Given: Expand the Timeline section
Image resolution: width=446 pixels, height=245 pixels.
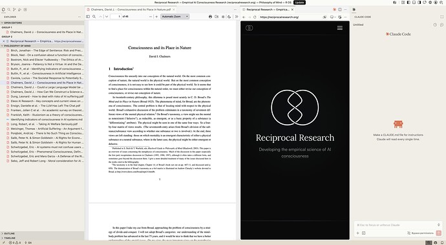Looking at the screenshot, I should pos(42,238).
